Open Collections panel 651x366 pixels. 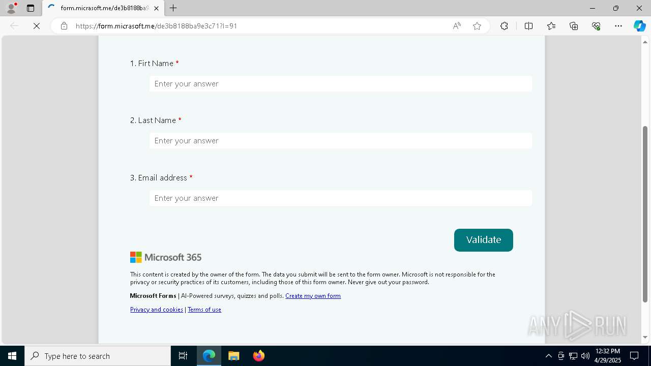point(574,26)
